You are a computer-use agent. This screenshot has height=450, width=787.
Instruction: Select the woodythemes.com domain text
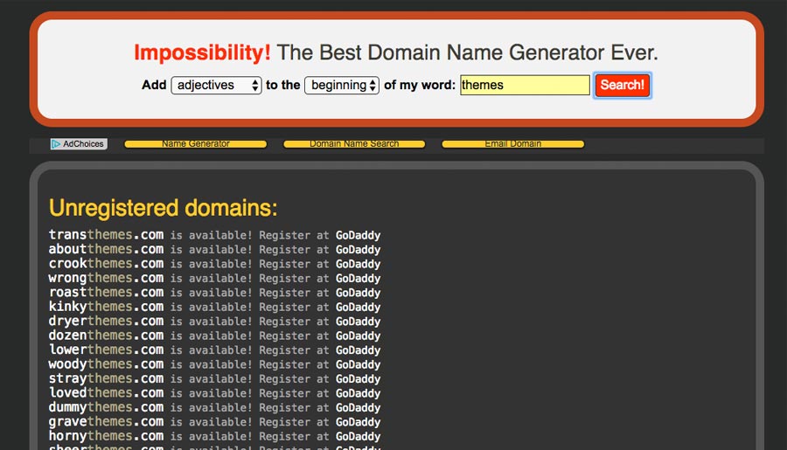pyautogui.click(x=106, y=364)
